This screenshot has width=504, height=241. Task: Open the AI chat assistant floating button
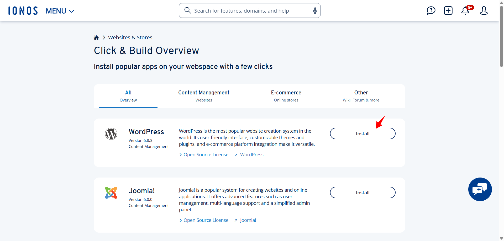pos(480,189)
